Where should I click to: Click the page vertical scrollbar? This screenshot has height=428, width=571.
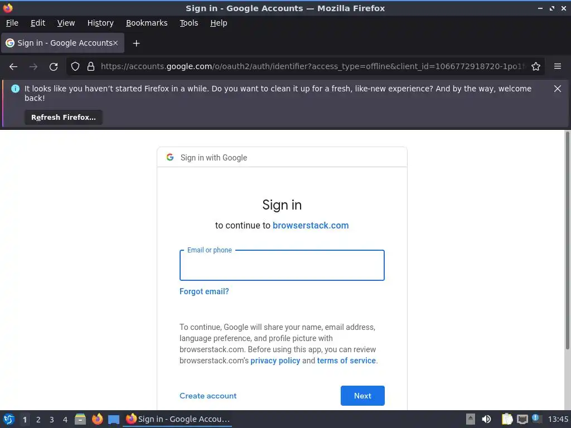point(567,240)
